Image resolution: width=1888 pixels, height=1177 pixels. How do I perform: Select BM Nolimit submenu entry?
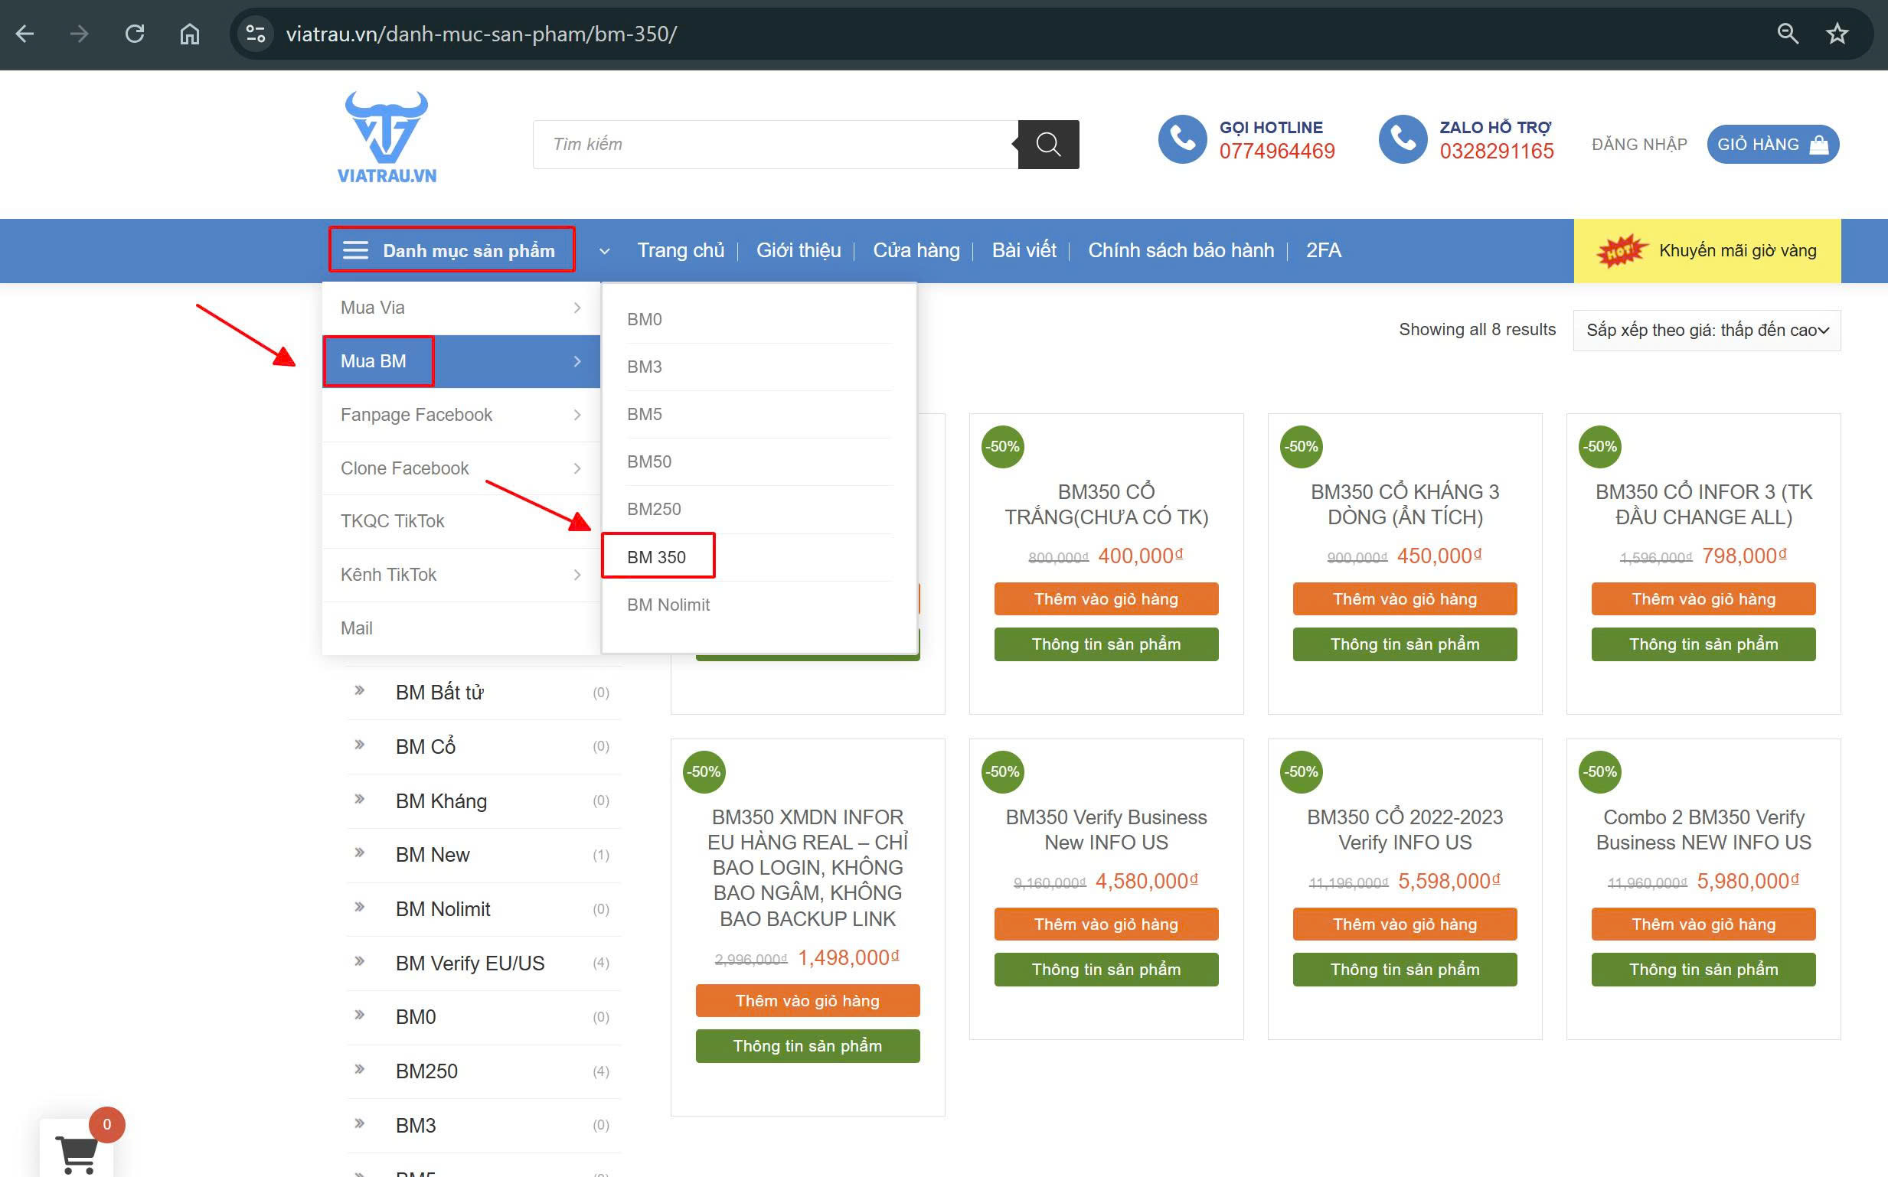tap(668, 605)
